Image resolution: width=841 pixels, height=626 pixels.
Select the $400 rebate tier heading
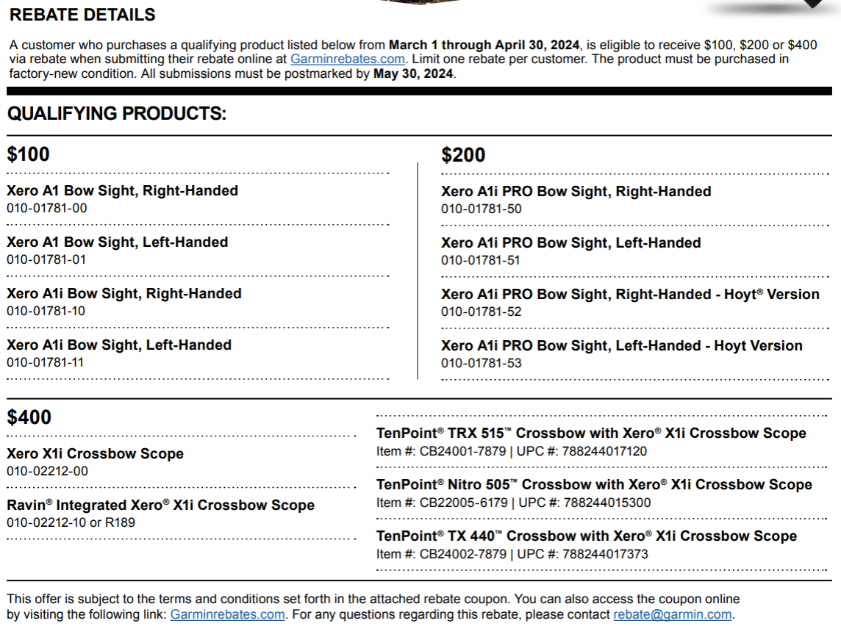point(29,417)
